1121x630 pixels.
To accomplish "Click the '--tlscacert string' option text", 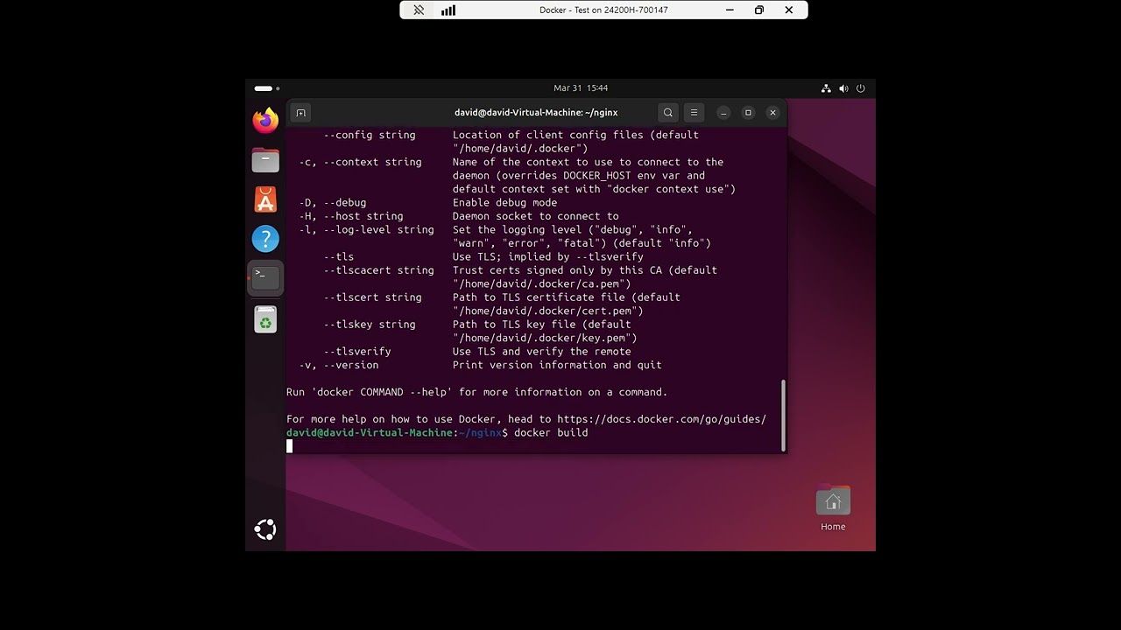I will point(378,270).
